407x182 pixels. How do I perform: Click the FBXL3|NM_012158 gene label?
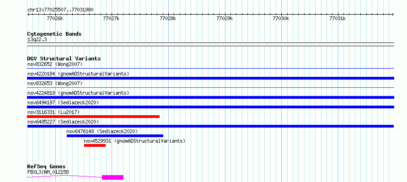[x=48, y=172]
